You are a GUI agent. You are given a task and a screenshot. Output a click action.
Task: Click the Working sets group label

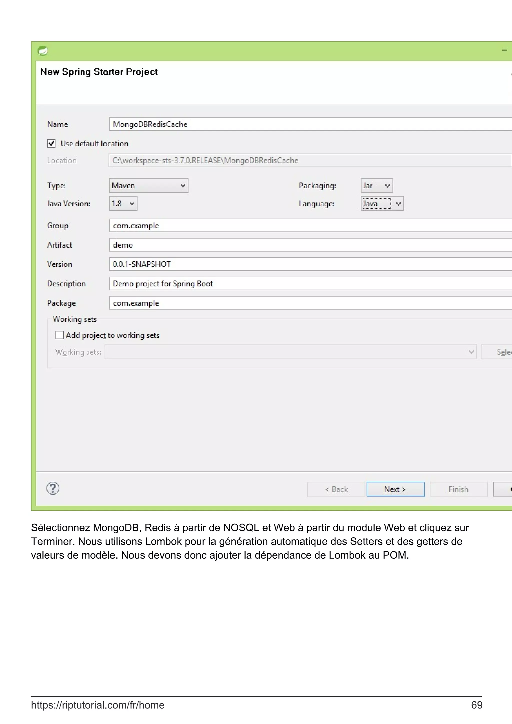click(75, 320)
